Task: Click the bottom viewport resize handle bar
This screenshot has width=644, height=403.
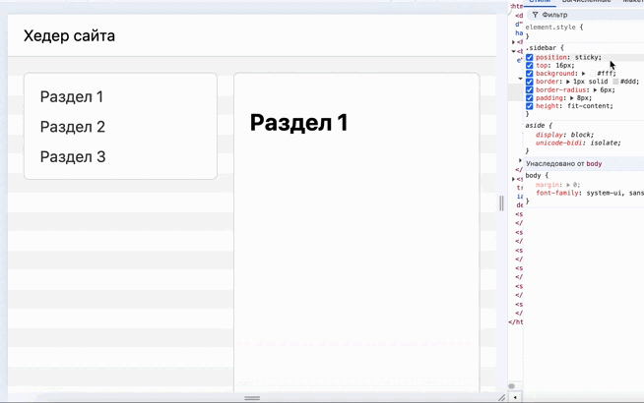Action: point(252,398)
